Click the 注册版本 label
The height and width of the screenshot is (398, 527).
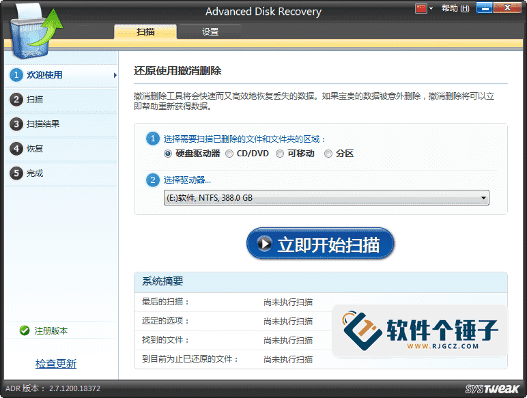point(51,331)
